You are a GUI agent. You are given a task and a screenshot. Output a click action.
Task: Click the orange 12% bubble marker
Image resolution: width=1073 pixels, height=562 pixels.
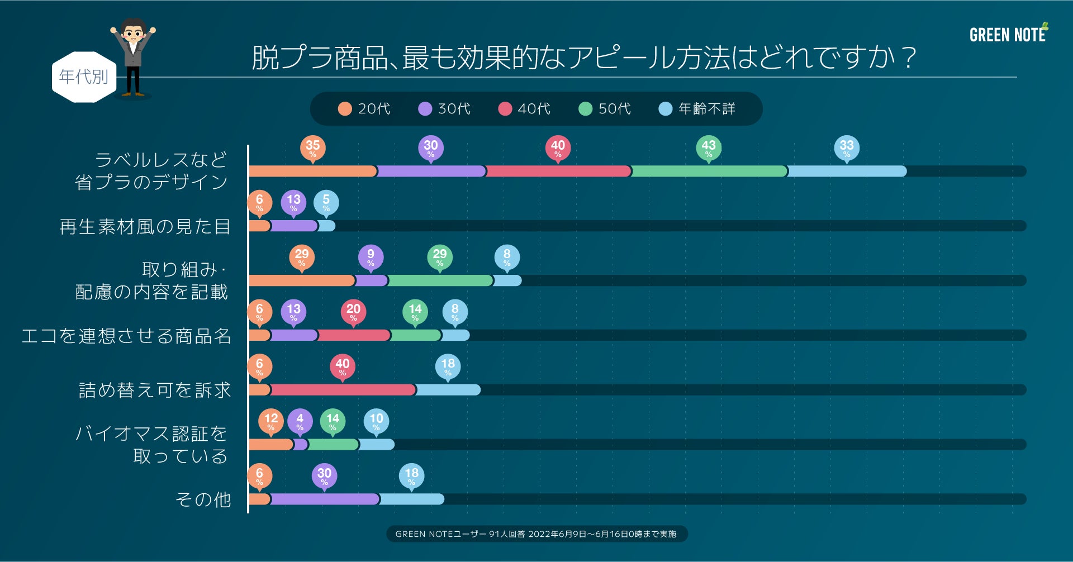tap(271, 421)
